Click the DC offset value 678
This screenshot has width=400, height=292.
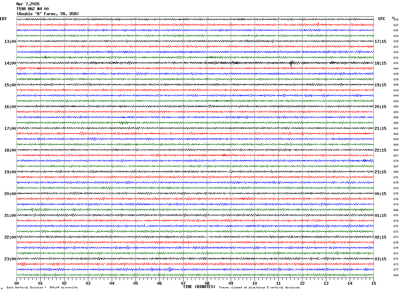pyautogui.click(x=396, y=188)
